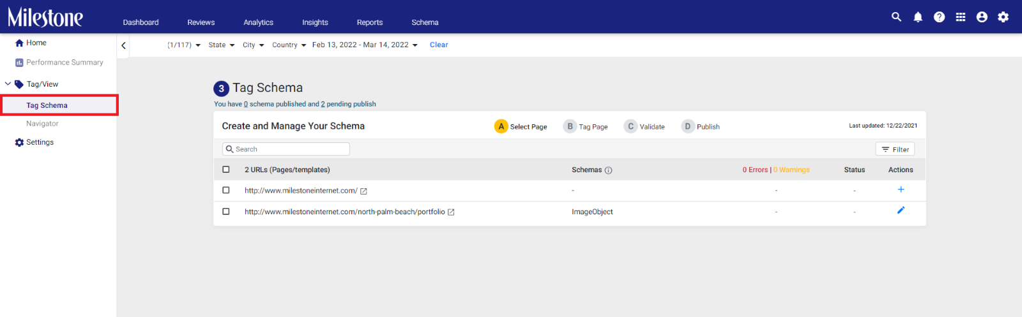Click the Settings gear icon in sidebar
The width and height of the screenshot is (1022, 317).
pyautogui.click(x=19, y=142)
